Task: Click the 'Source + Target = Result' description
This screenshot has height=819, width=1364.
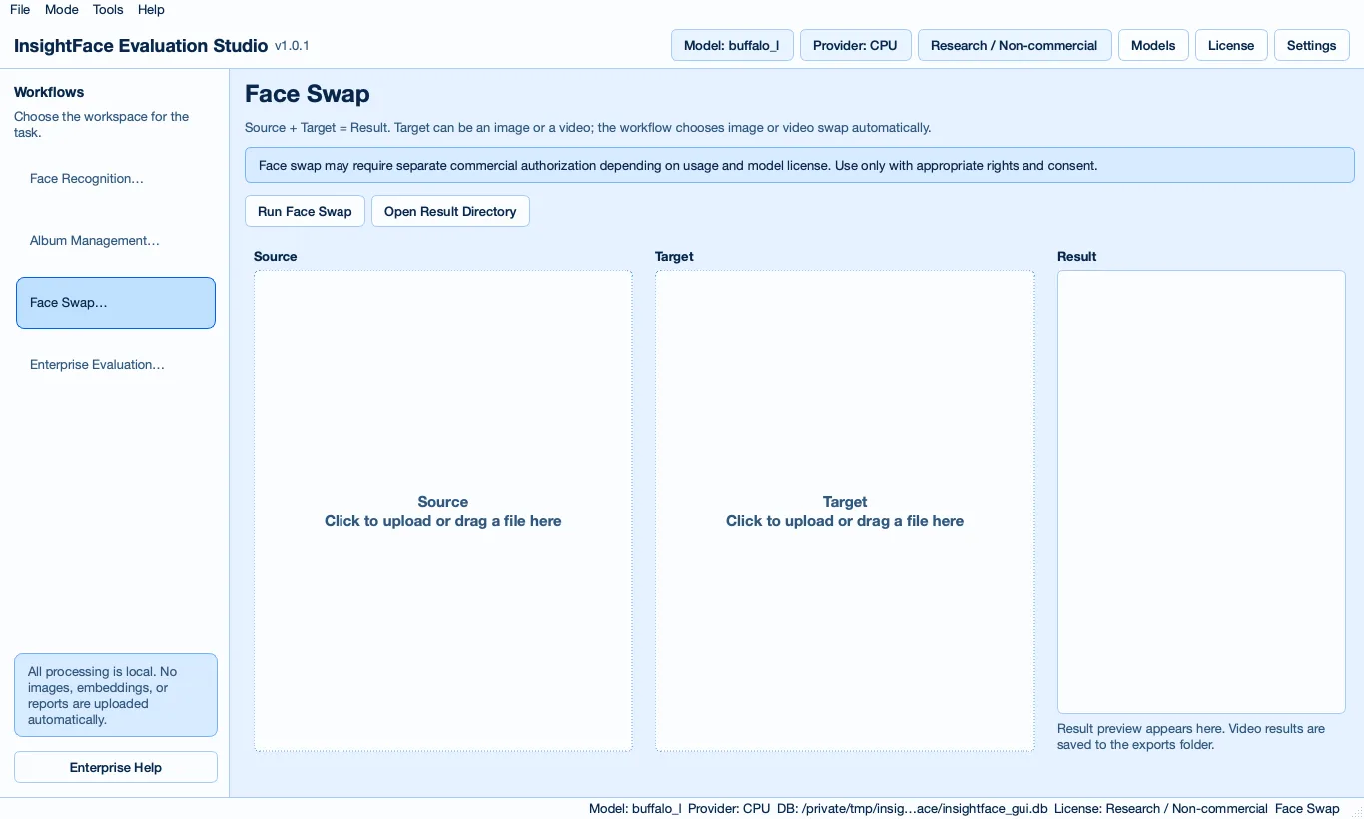Action: [x=587, y=128]
